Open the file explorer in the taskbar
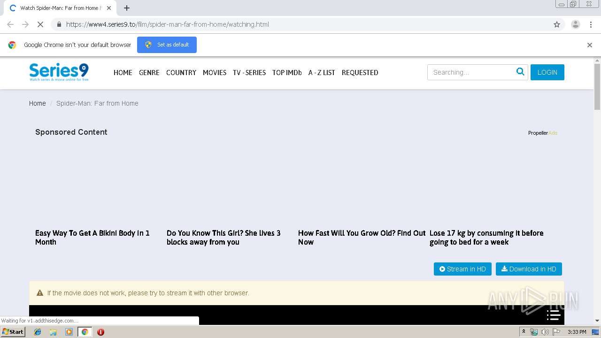Screen dimensions: 601x338 click(x=53, y=332)
